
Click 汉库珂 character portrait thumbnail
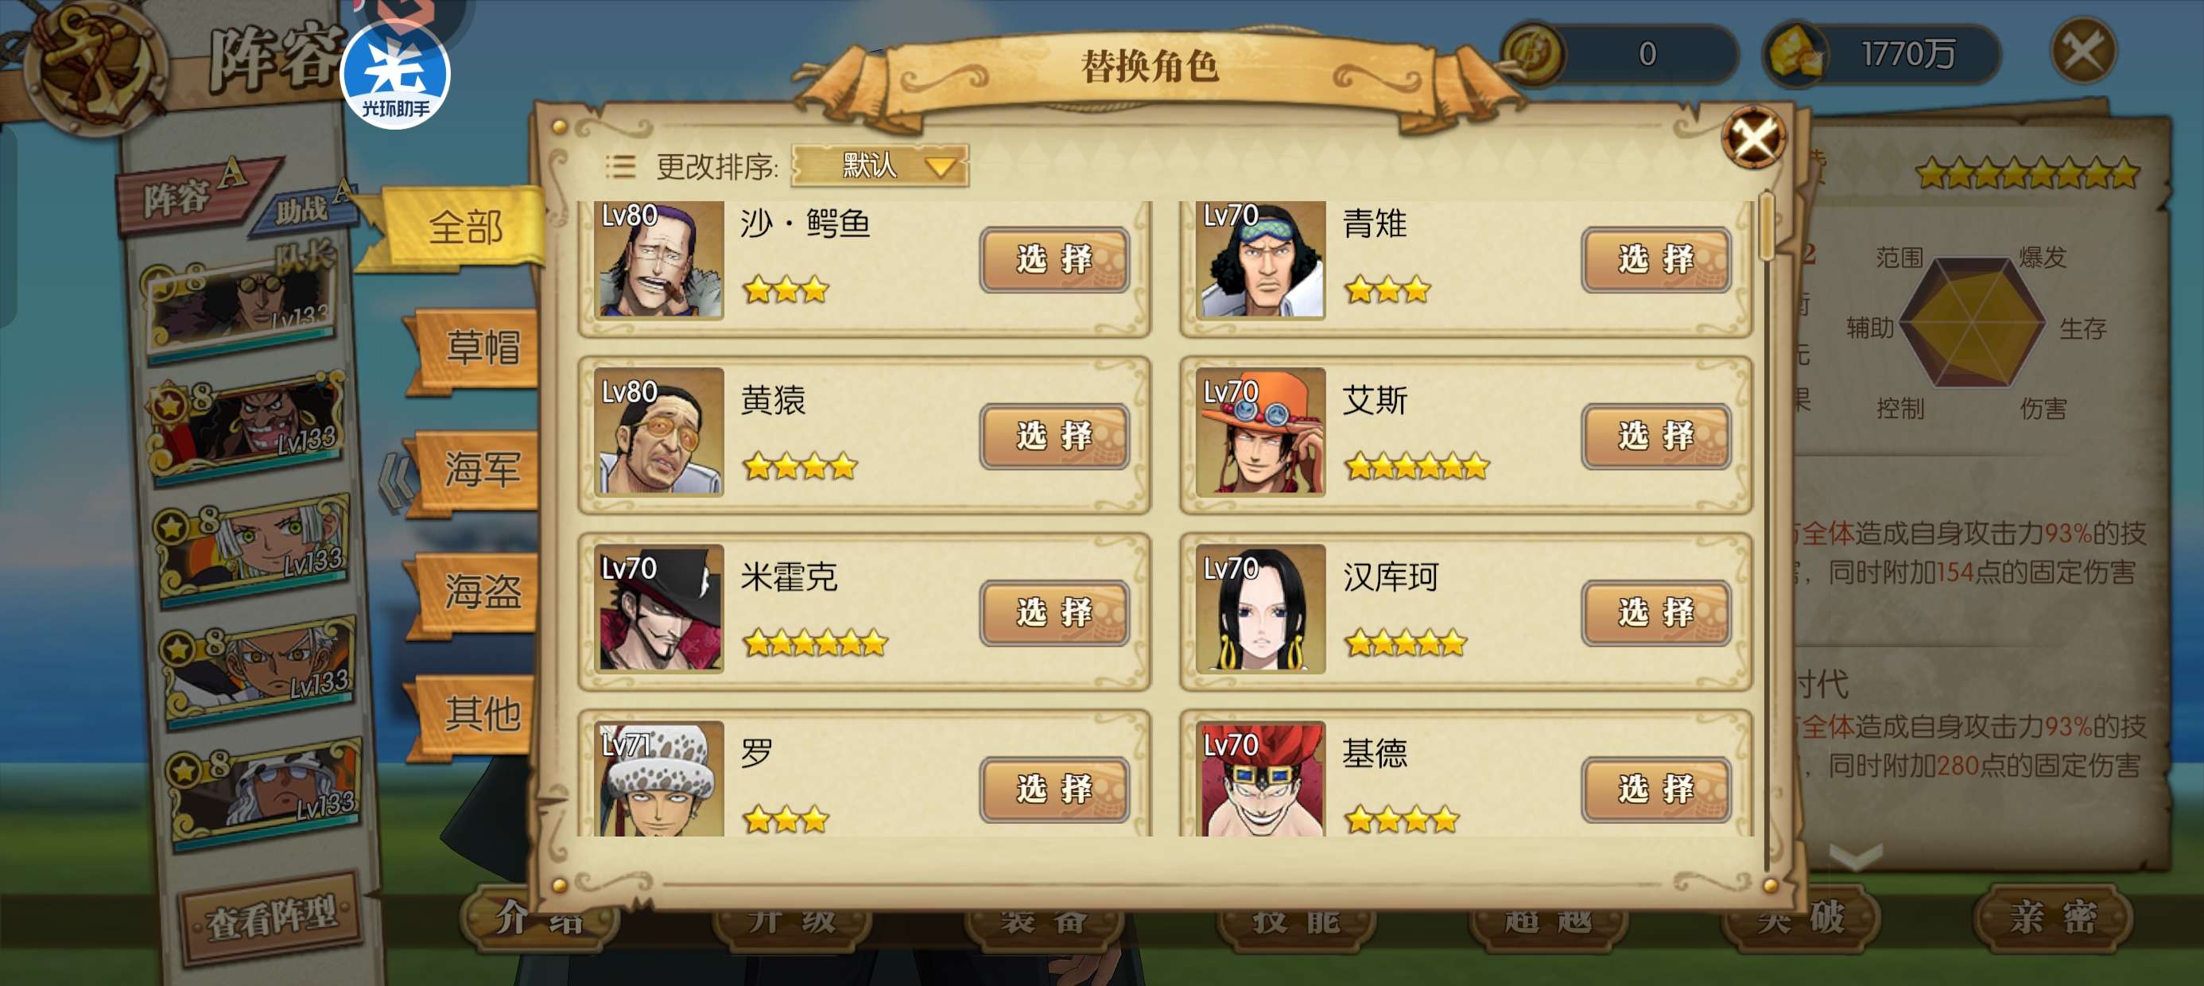[1260, 608]
